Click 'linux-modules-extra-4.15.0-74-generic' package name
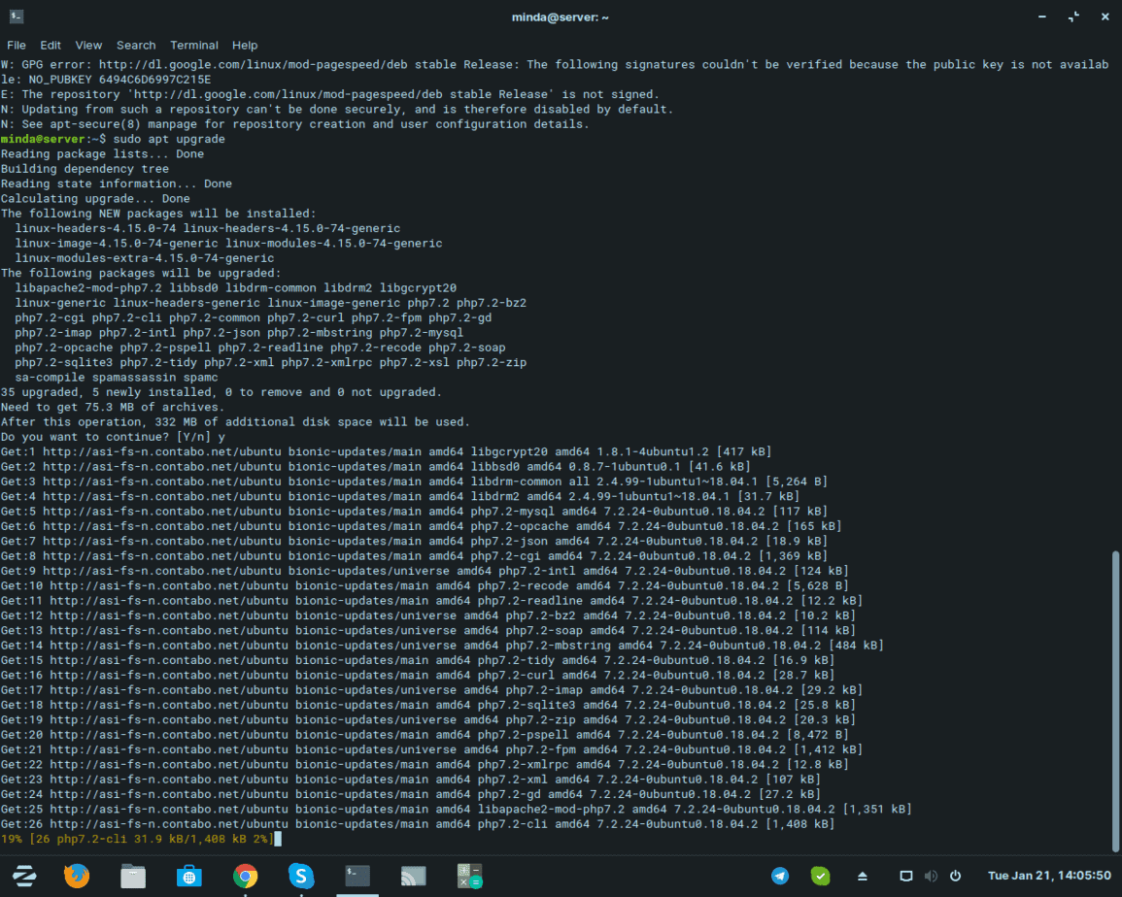The image size is (1122, 897). [x=145, y=257]
